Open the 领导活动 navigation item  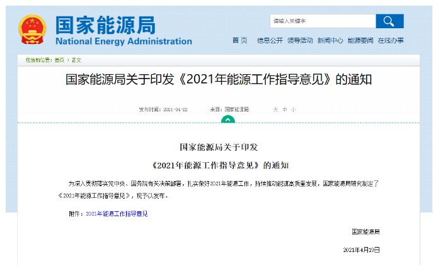[x=300, y=41]
